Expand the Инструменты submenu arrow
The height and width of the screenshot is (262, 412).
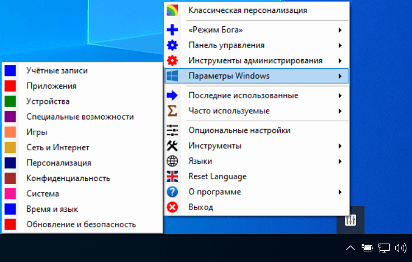coord(340,146)
